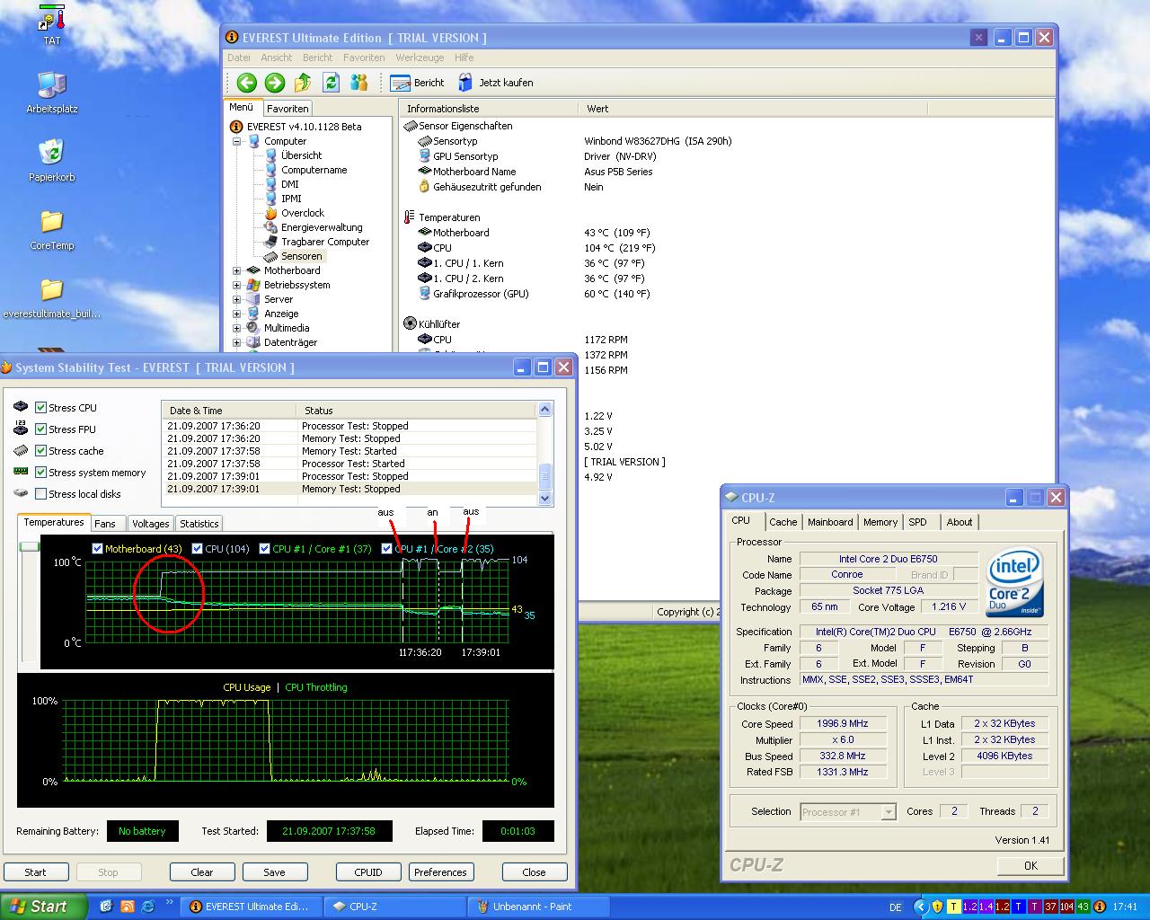1150x920 pixels.
Task: Open the CoreTemp folder on desktop
Action: [x=52, y=229]
